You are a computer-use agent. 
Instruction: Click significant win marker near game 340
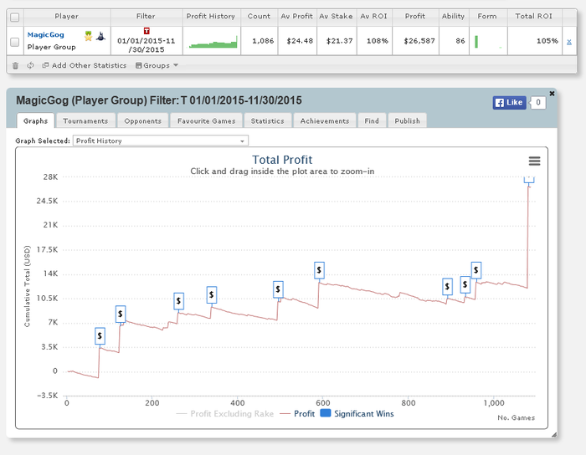pos(212,295)
